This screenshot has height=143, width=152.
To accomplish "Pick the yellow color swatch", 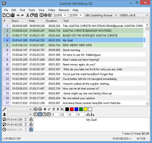I will point(86,109).
